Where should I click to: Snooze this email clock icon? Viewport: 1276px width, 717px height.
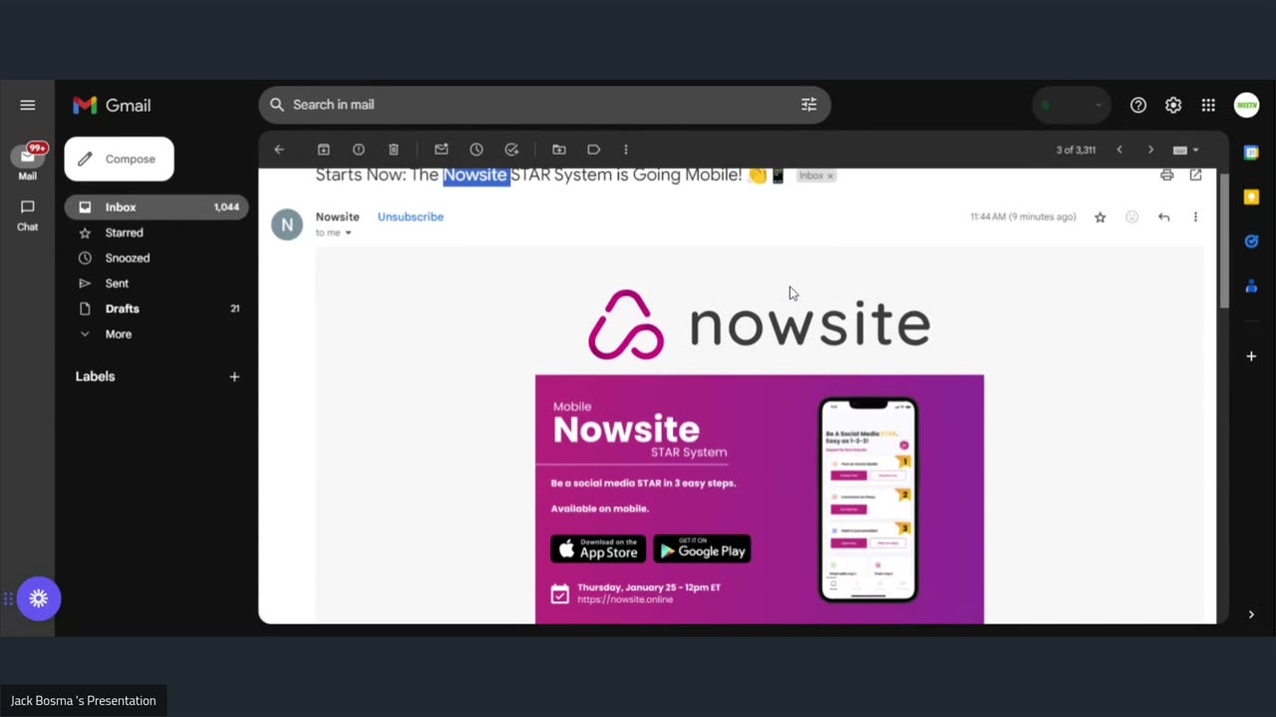[x=477, y=149]
